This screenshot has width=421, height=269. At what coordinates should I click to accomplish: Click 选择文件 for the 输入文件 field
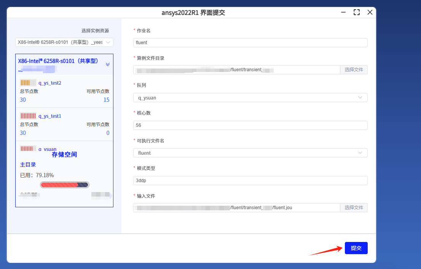point(354,208)
